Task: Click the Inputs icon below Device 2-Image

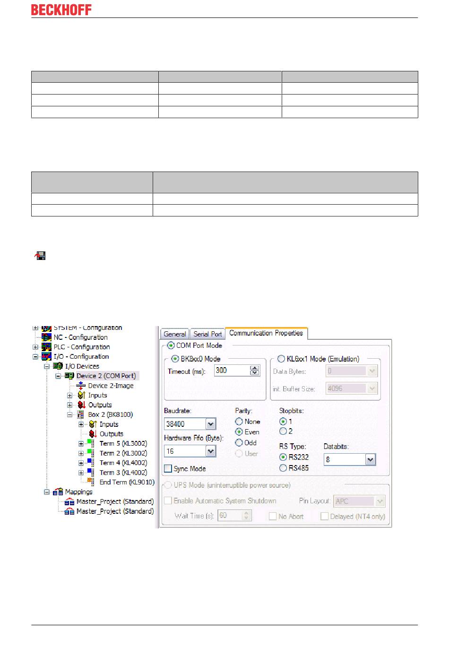Action: [x=81, y=395]
